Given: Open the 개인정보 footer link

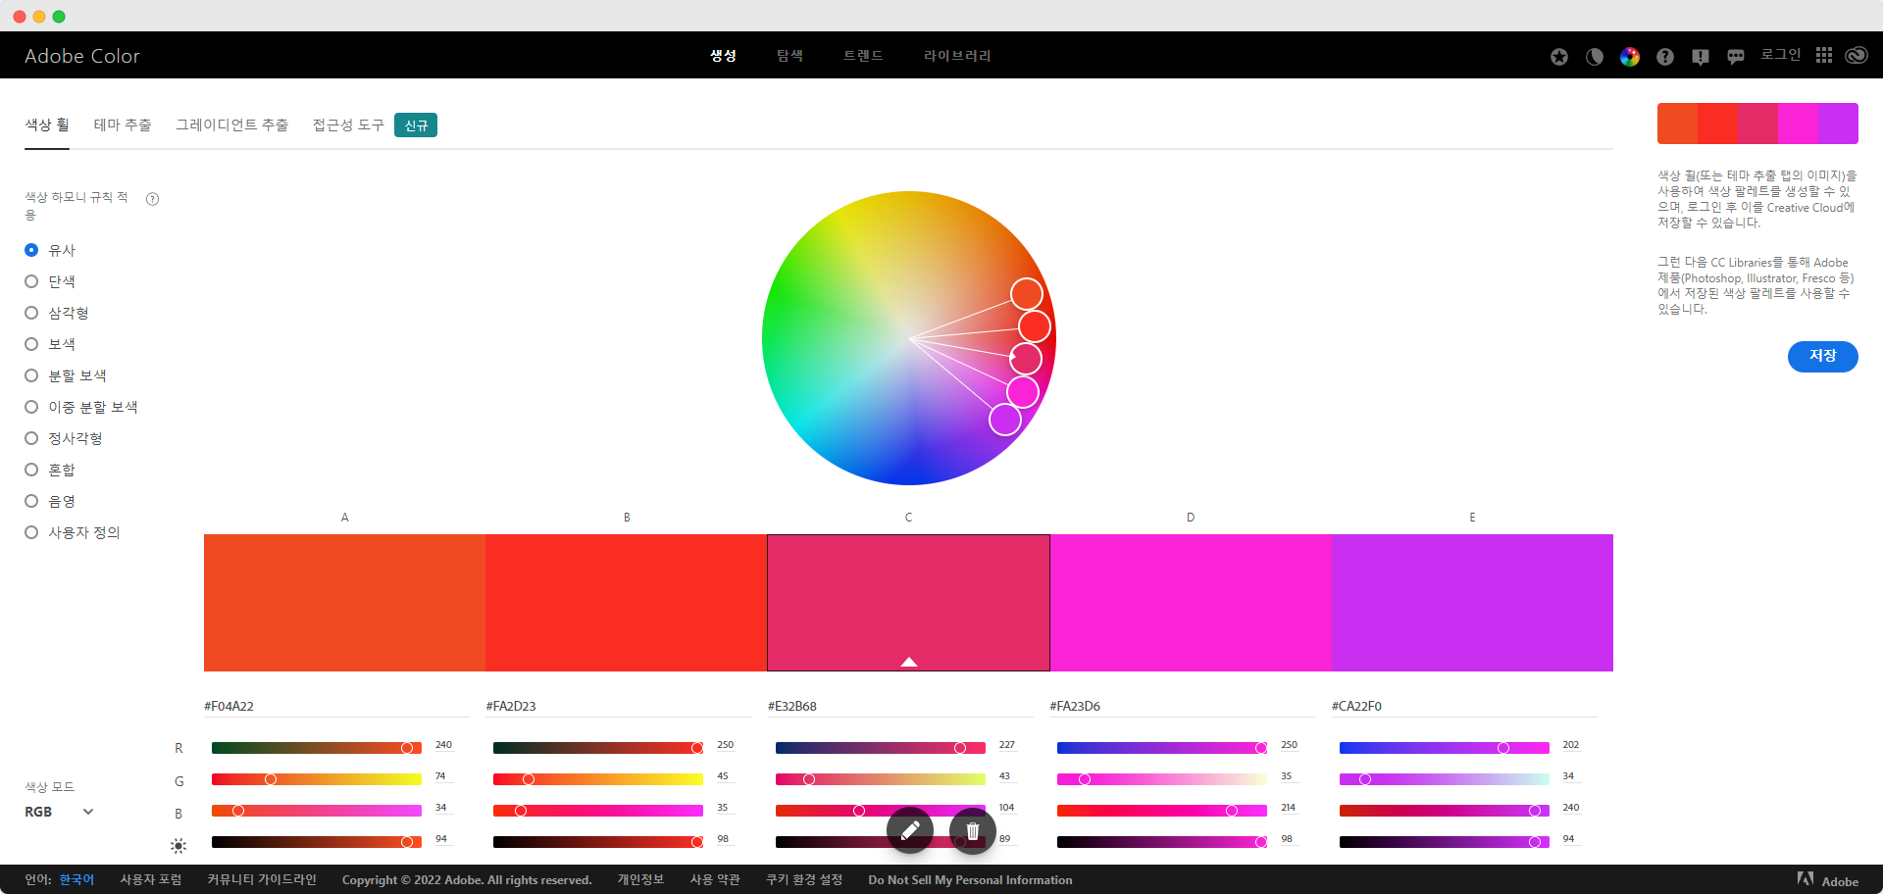Looking at the screenshot, I should click(640, 880).
